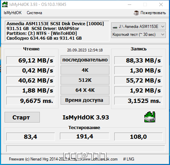Viewport: 170px width, 165px height.
Task: Start the benchmark with the Старт button
Action: (x=22, y=117)
